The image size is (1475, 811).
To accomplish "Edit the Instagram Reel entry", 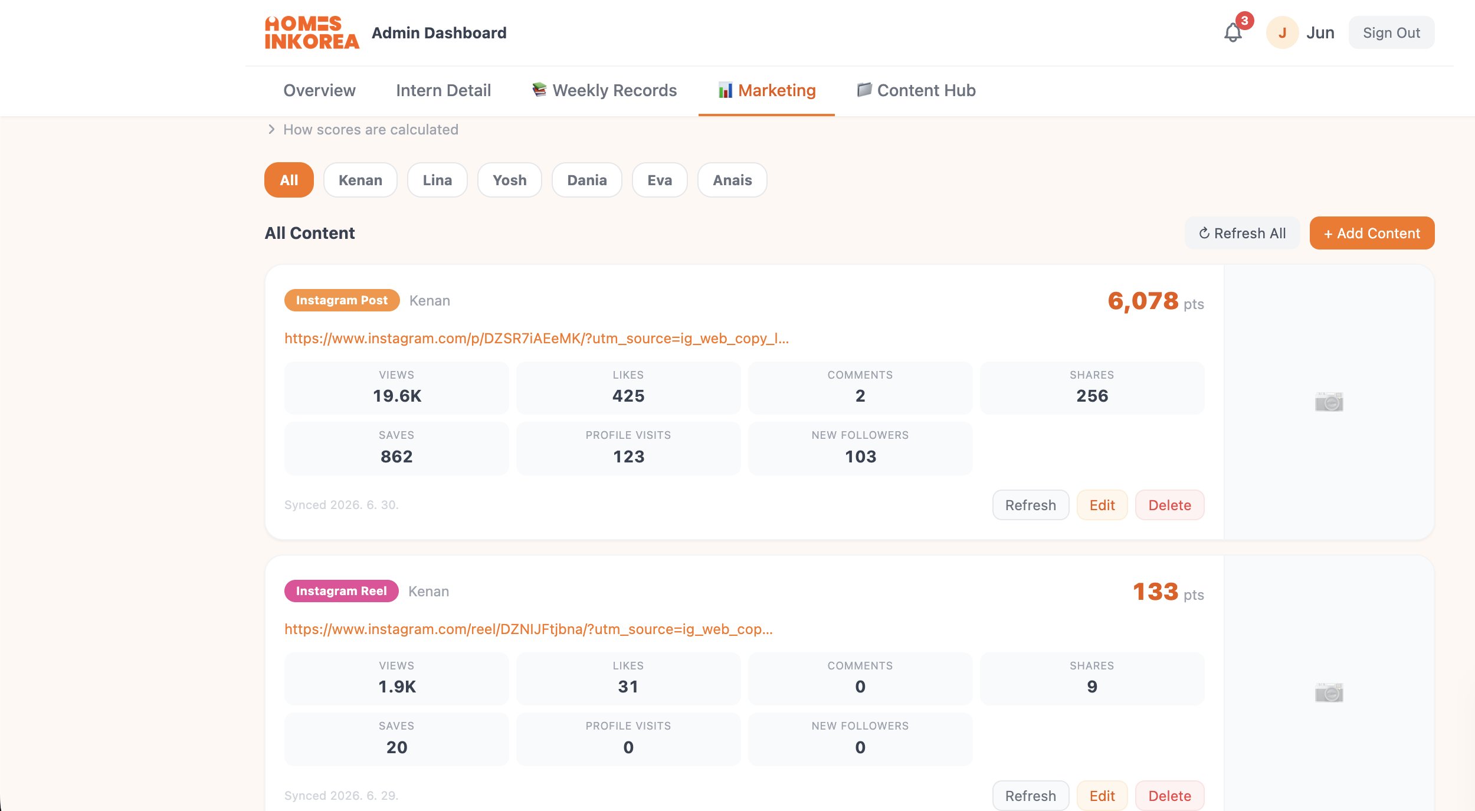I will (1102, 796).
